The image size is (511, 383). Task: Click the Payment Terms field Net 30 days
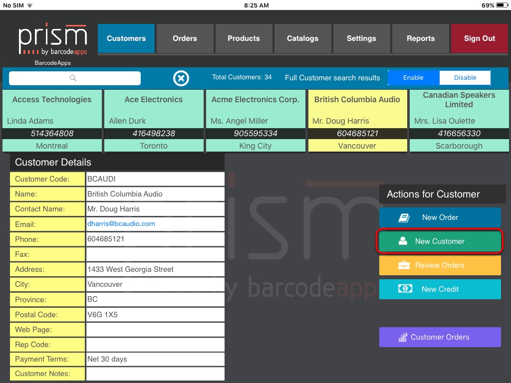(x=155, y=359)
